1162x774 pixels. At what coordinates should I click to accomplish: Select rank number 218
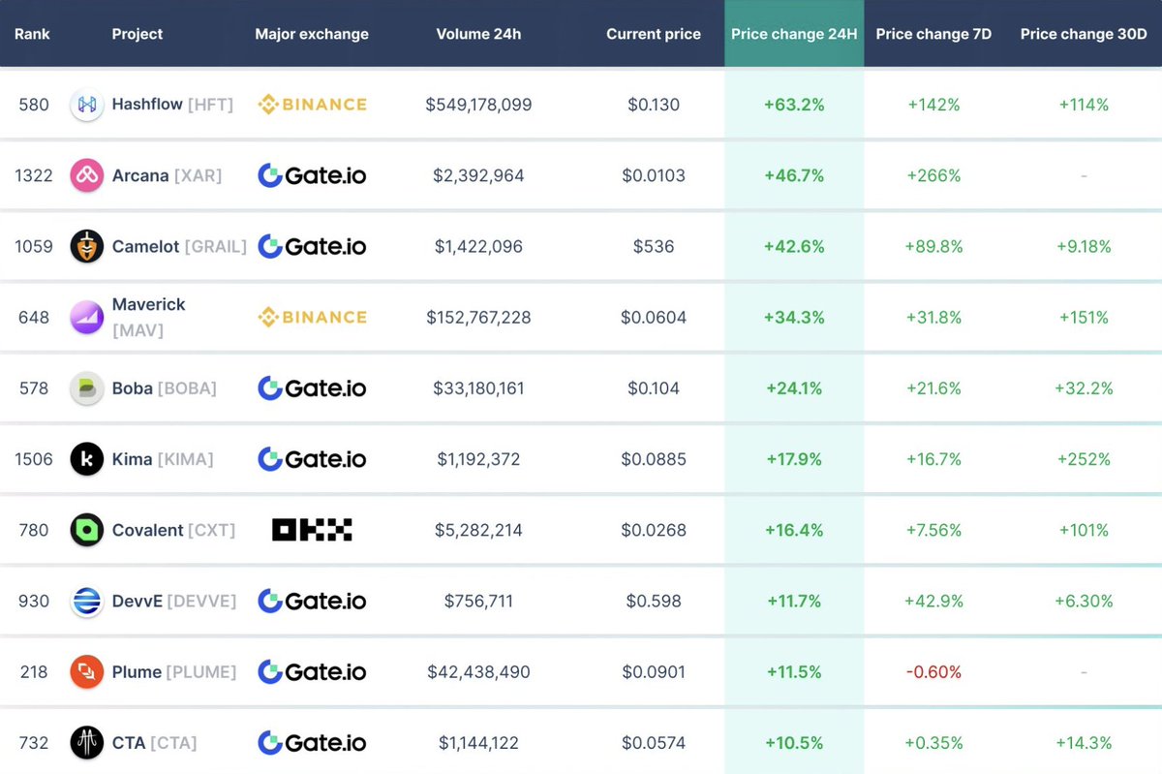tap(33, 671)
